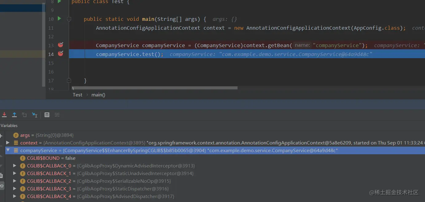Toggle the breakpoint on line 14
The width and height of the screenshot is (425, 202).
[x=60, y=54]
